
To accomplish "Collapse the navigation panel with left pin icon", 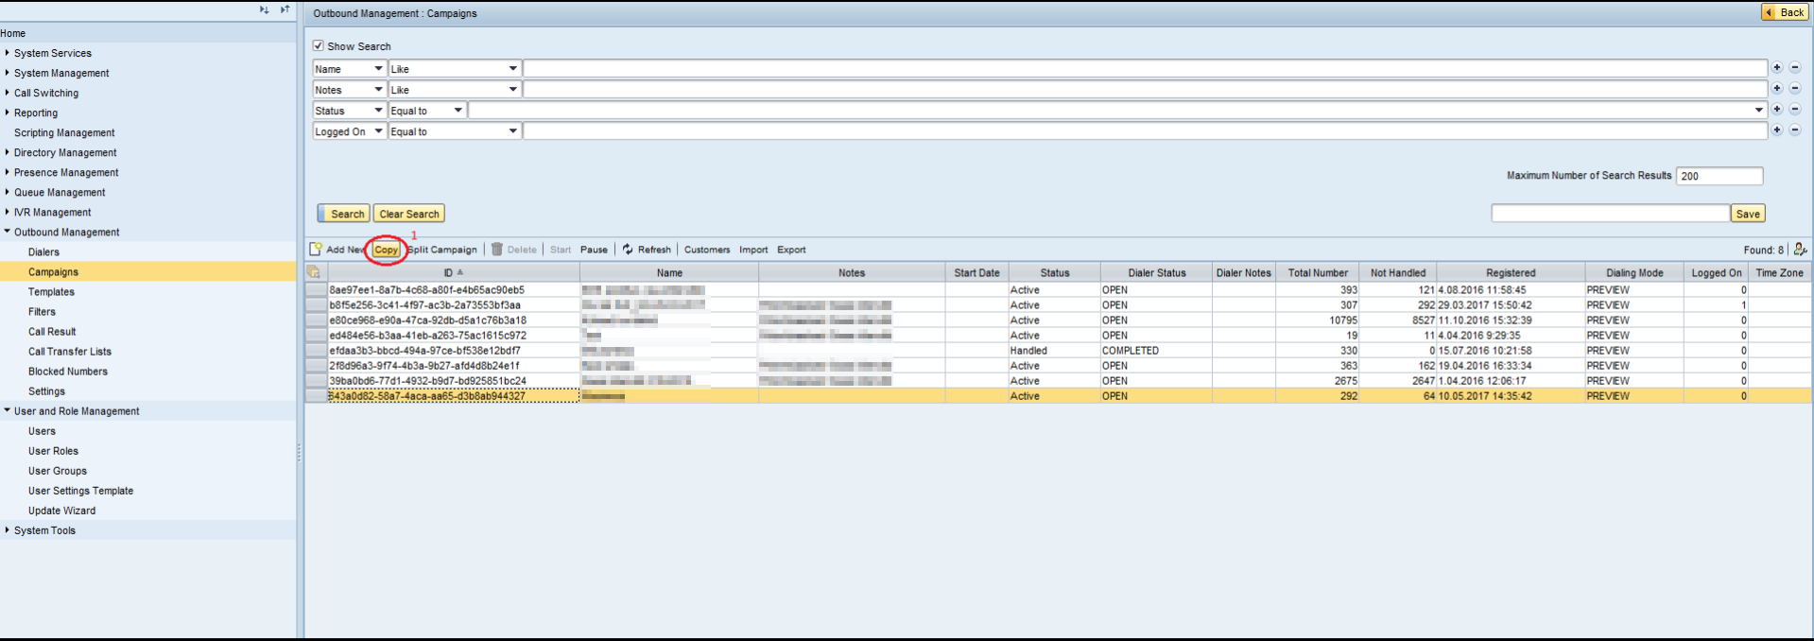I will click(x=264, y=9).
